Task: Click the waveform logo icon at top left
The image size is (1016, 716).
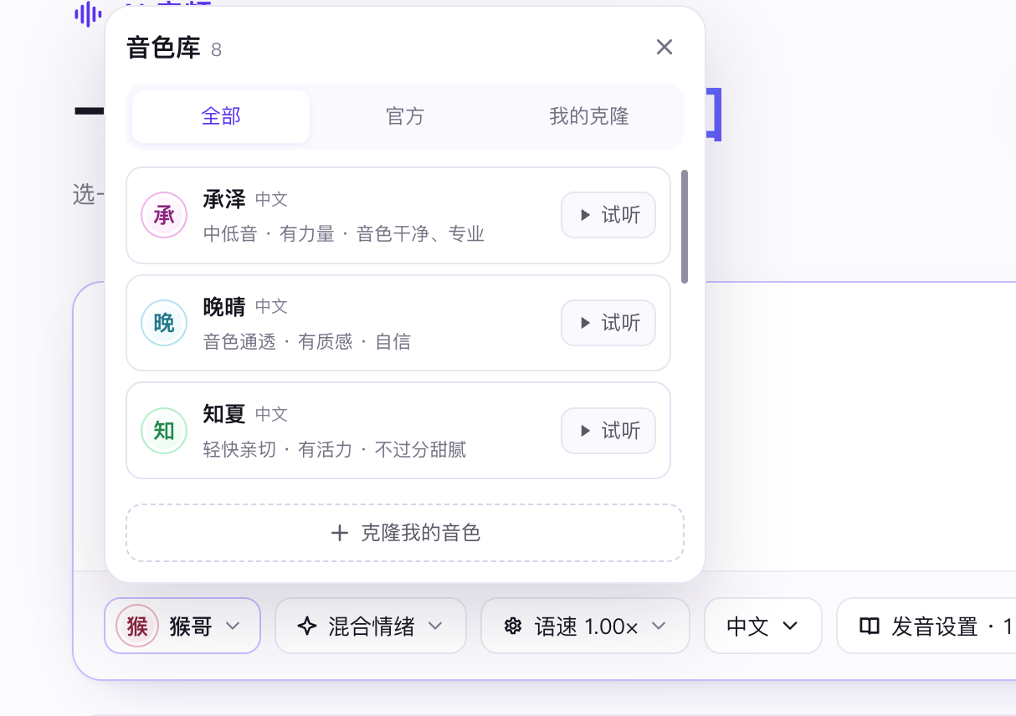Action: (x=88, y=14)
